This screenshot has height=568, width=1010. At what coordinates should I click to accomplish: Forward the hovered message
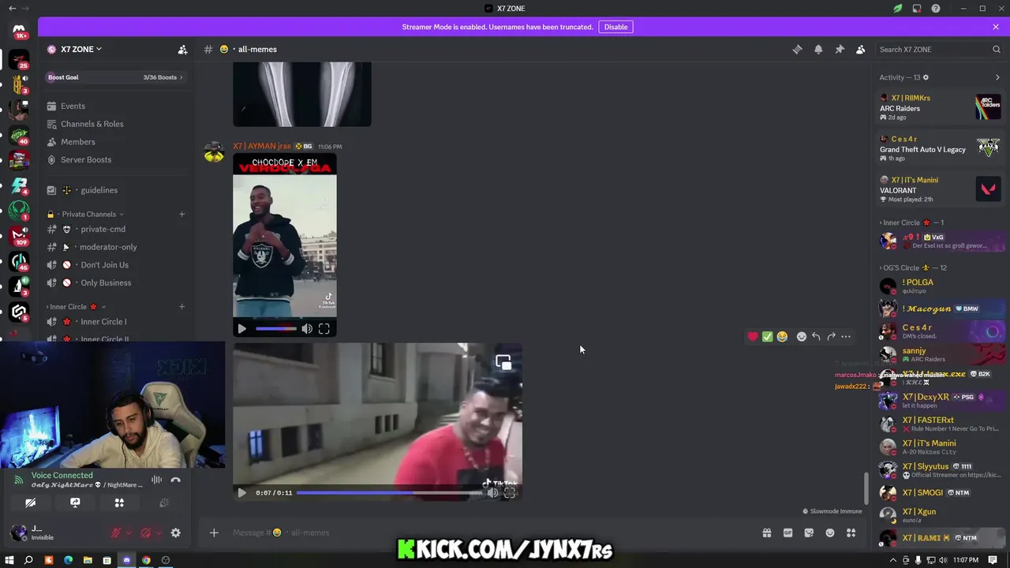[831, 337]
